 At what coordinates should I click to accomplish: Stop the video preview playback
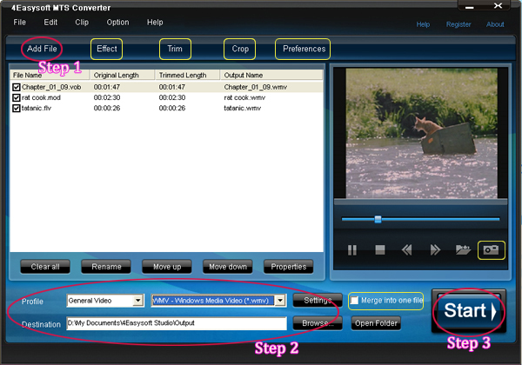pos(380,250)
